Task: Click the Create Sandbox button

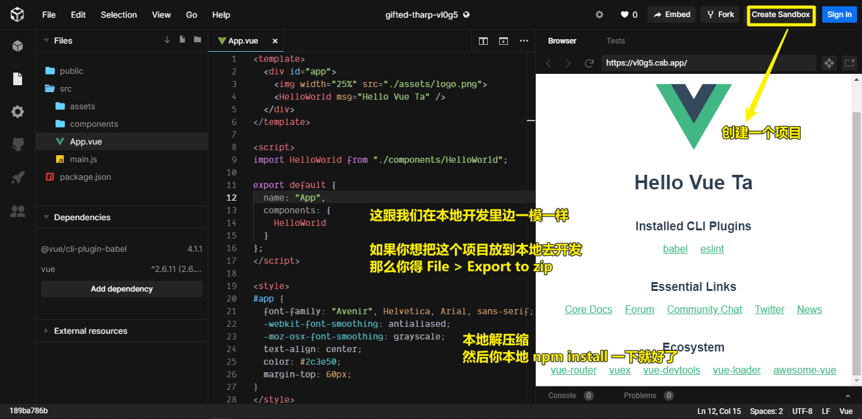Action: click(781, 15)
